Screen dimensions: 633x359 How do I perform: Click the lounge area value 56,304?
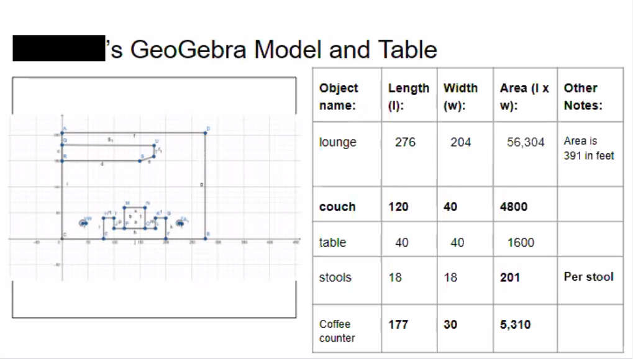click(526, 142)
